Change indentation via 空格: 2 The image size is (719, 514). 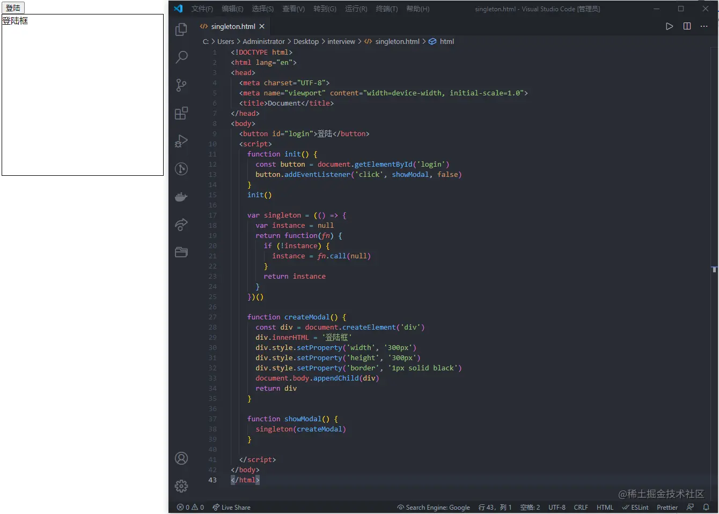tap(530, 507)
